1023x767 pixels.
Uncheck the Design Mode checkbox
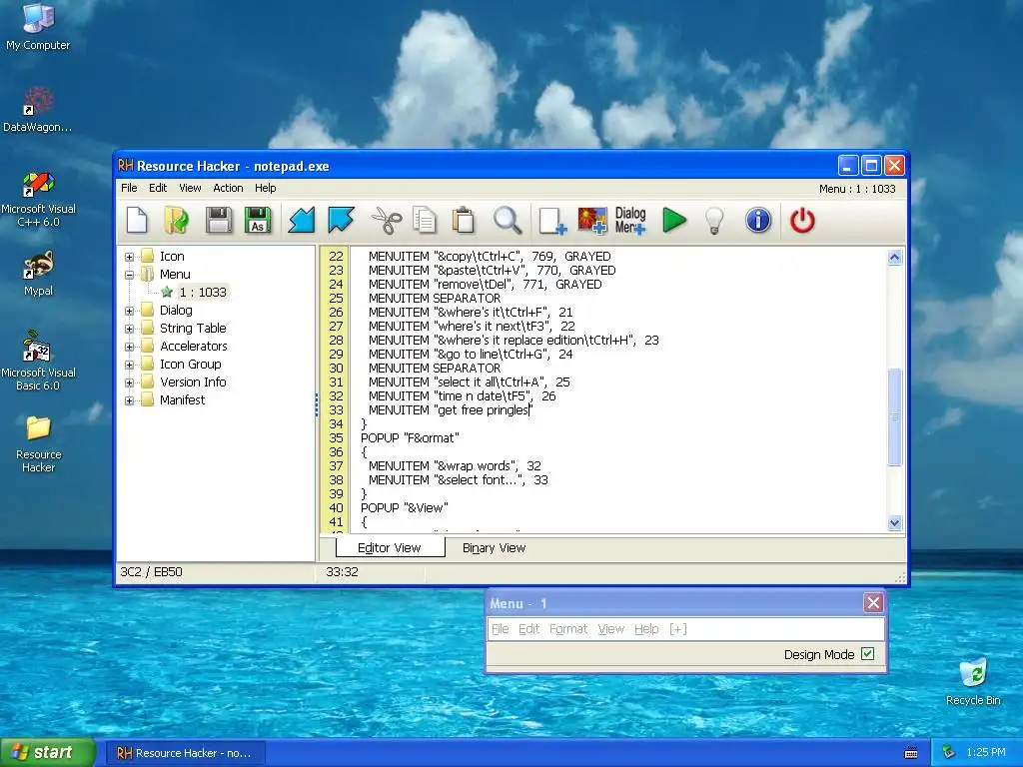[x=868, y=654]
